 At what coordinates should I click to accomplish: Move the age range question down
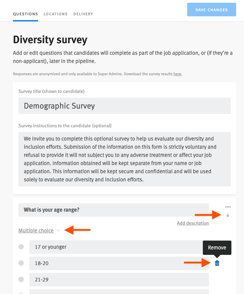[x=228, y=215]
